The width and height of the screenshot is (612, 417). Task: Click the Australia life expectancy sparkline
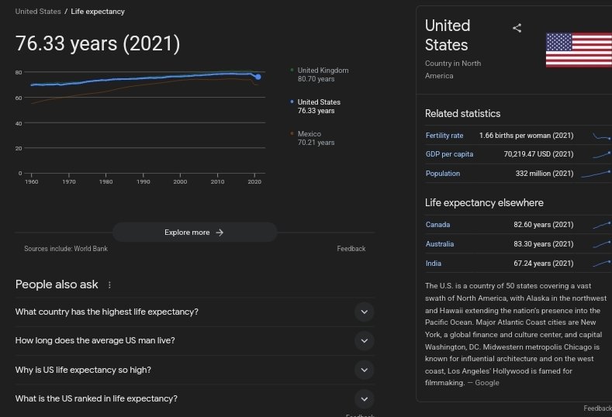coord(601,244)
